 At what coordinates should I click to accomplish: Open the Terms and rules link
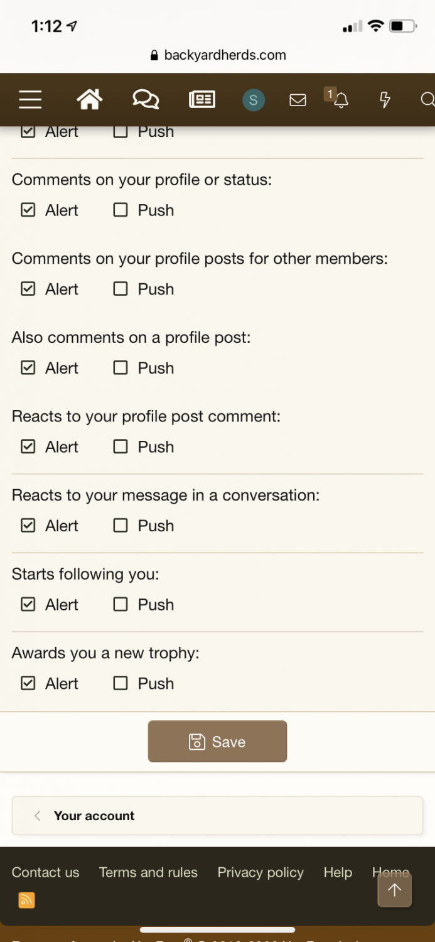(148, 872)
